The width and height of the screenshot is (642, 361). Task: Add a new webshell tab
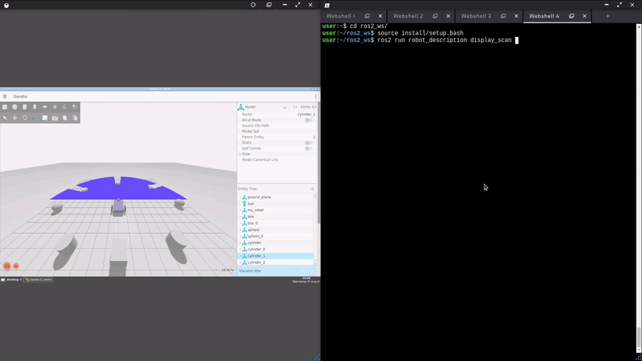[607, 16]
